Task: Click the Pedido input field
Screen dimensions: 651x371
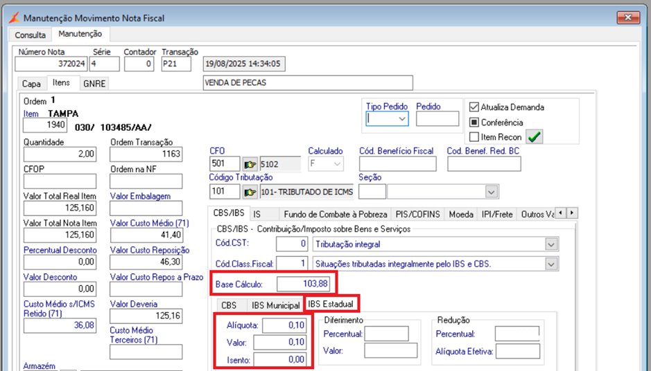Action: coord(437,119)
